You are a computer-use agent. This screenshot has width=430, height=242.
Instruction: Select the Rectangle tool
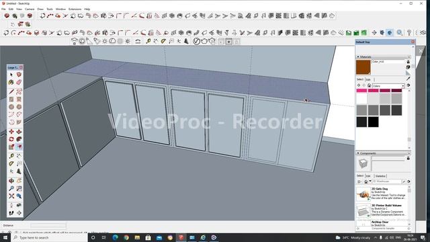[11, 99]
